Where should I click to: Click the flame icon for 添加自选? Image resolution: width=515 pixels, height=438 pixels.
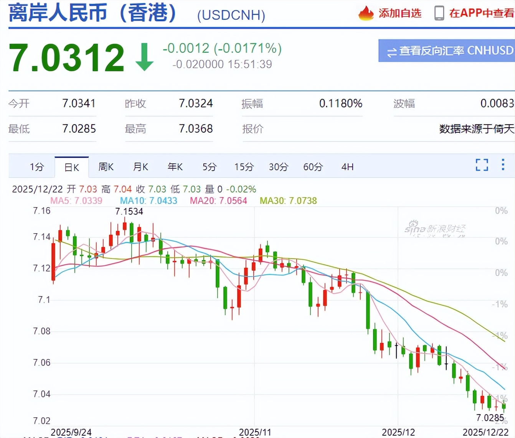click(x=365, y=13)
